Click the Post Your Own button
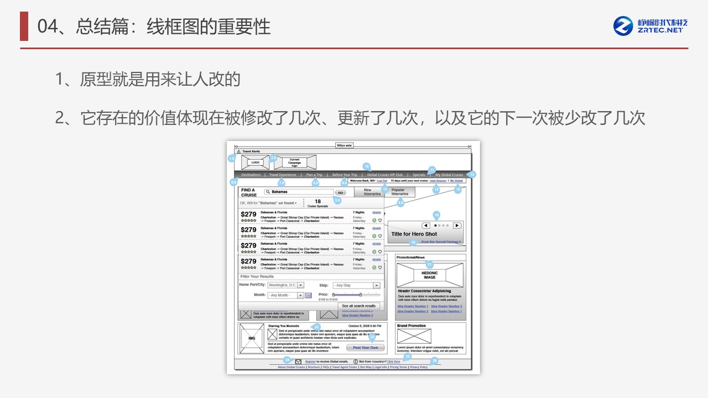708x398 pixels. (366, 347)
